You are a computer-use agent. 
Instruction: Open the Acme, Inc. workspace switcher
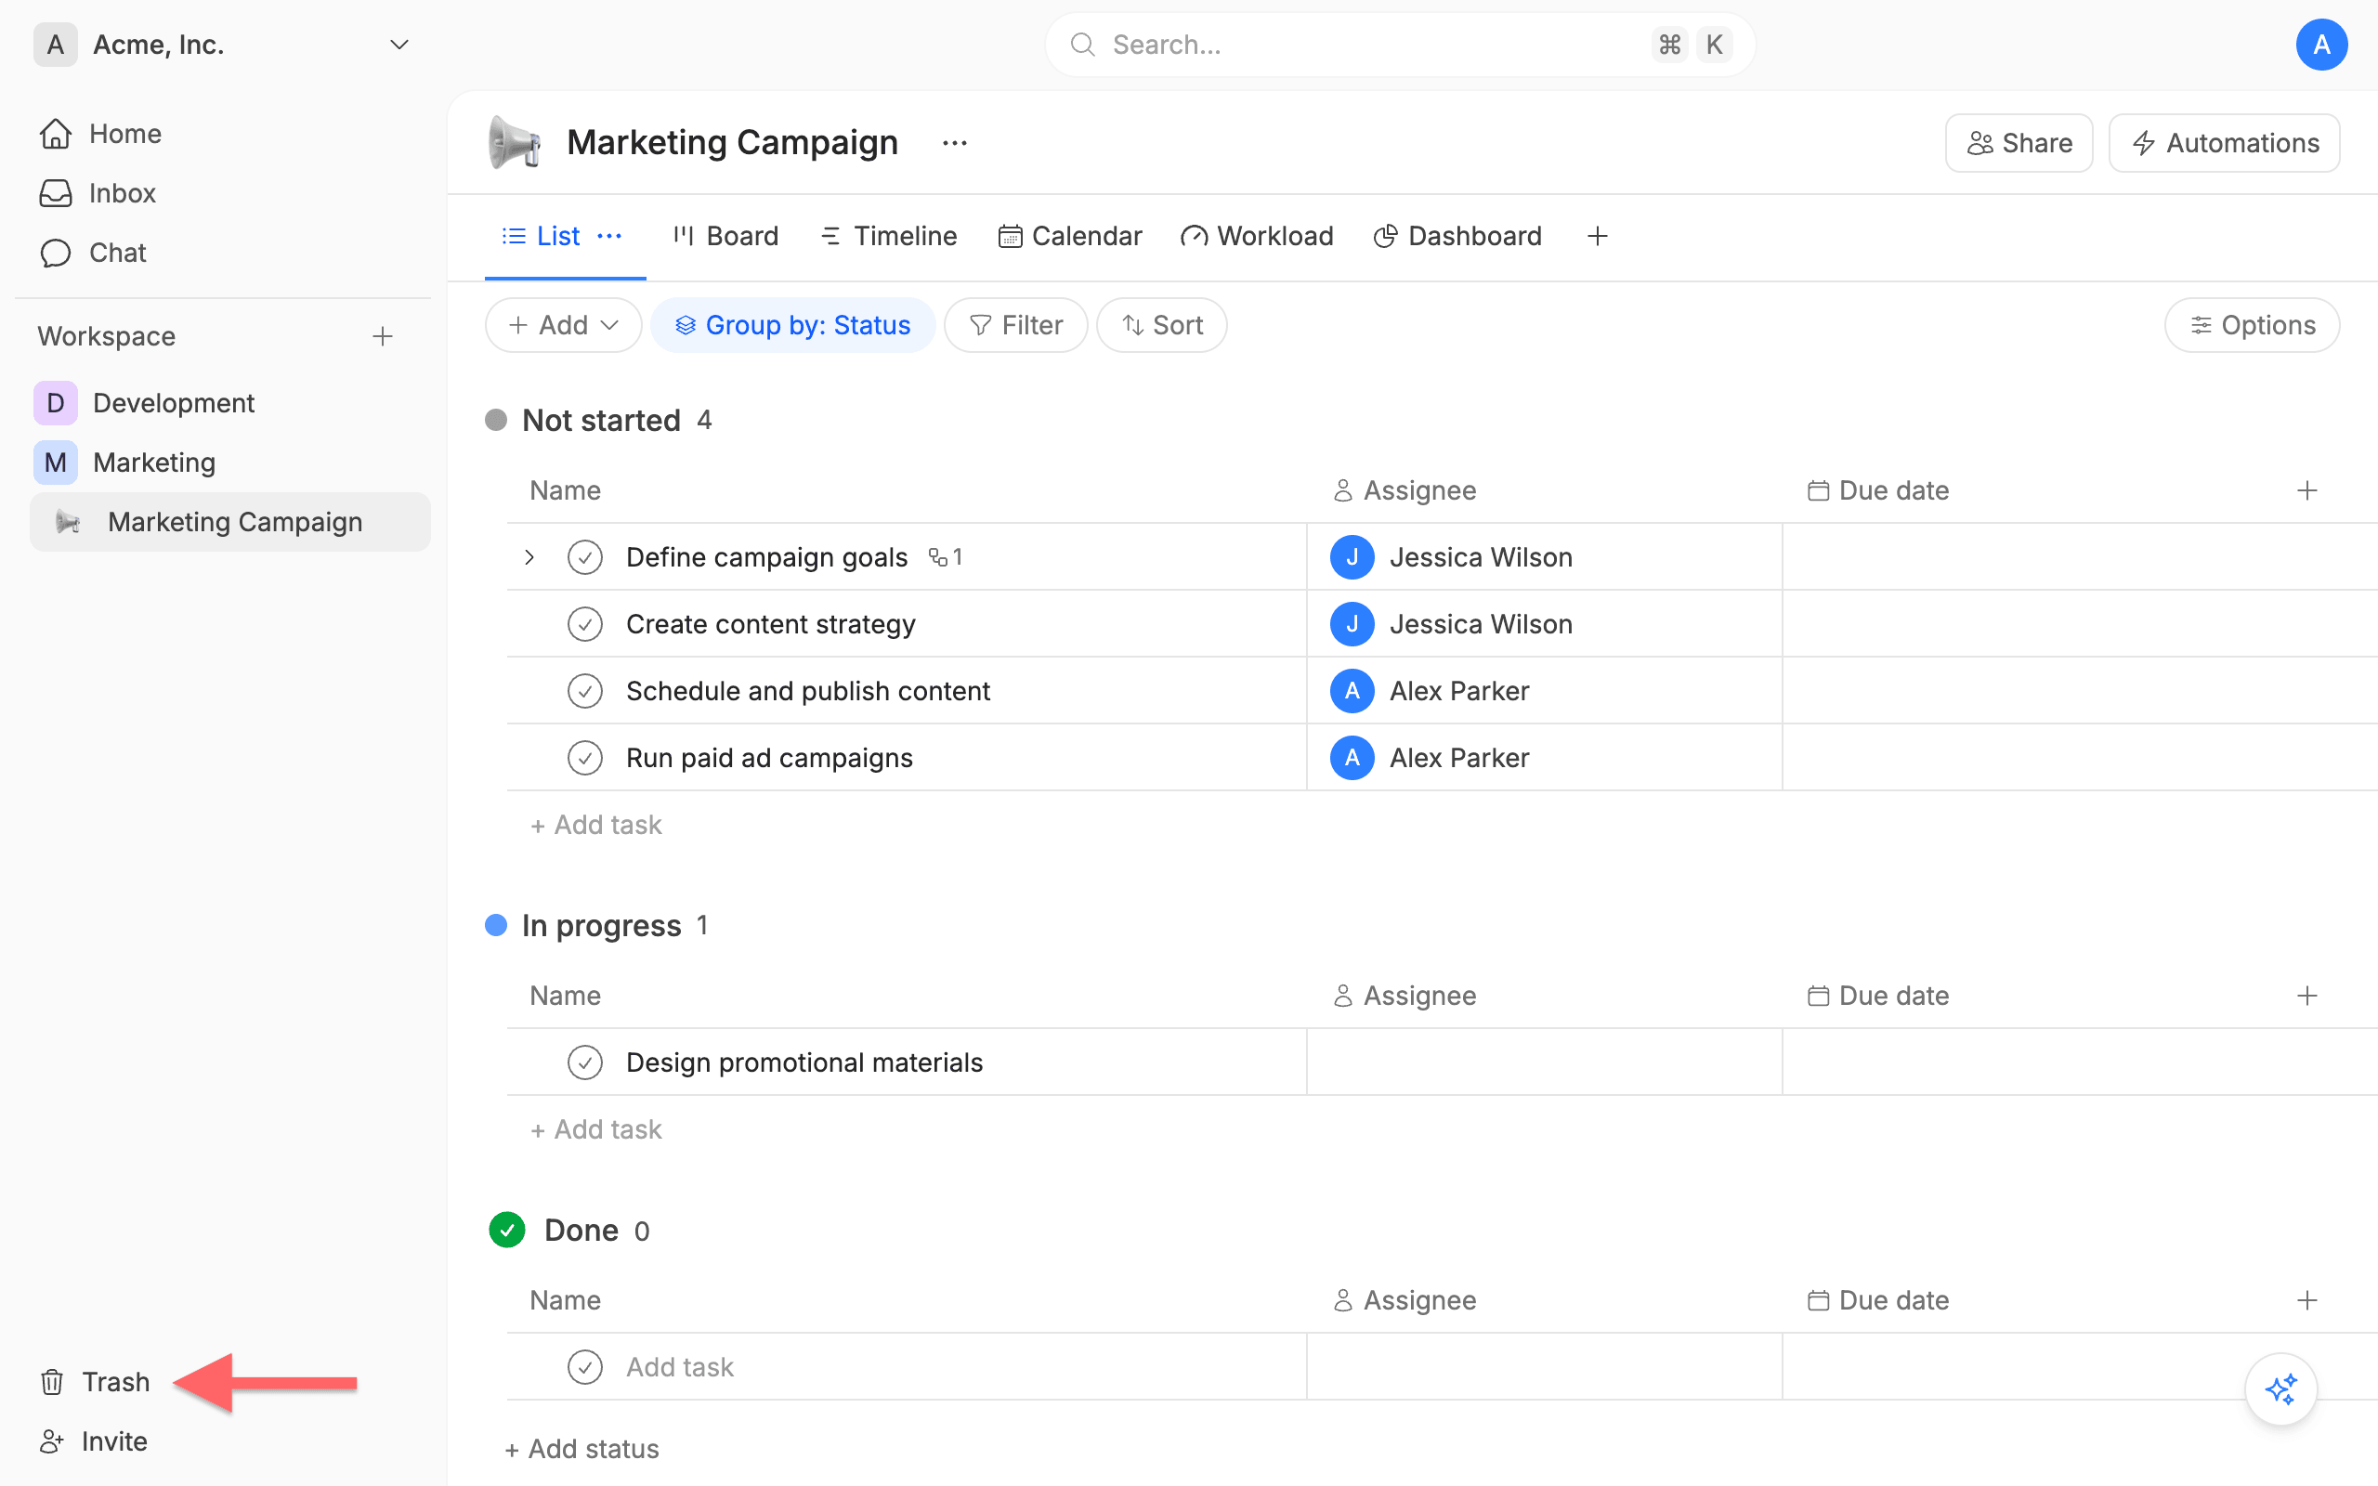(x=223, y=45)
